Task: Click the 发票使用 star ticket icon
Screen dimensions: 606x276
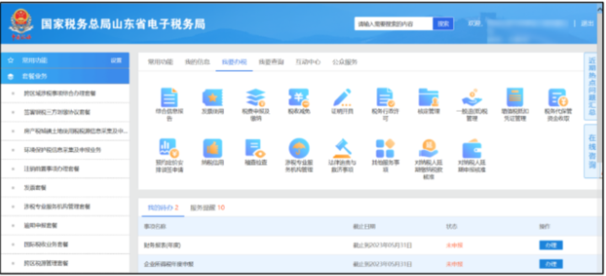Action: coord(212,98)
